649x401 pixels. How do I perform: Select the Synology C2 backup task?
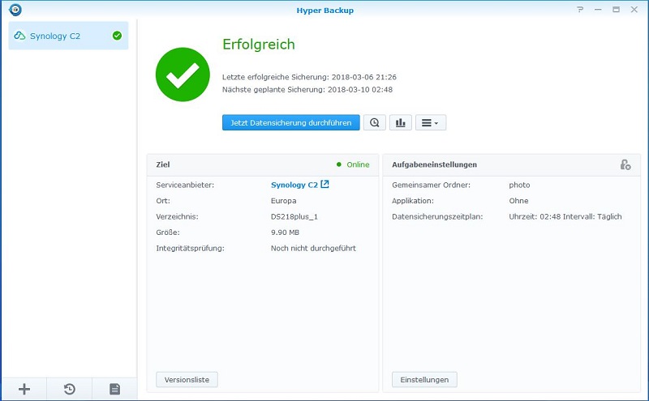[x=68, y=36]
